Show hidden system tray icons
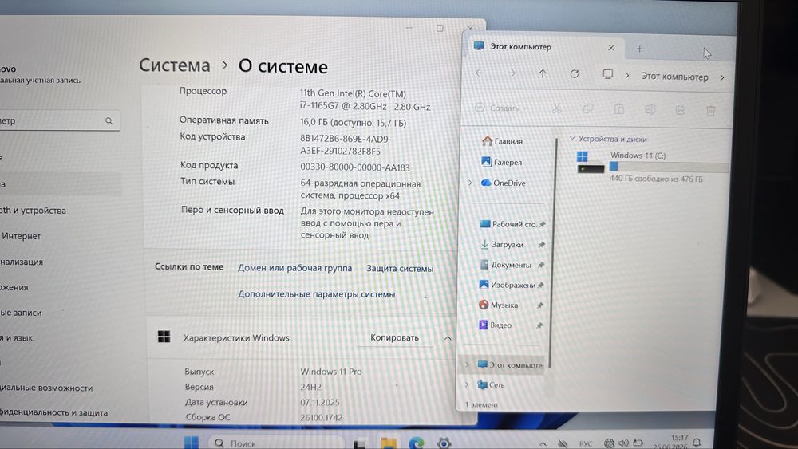Screen dimensions: 798x449 click(x=543, y=443)
